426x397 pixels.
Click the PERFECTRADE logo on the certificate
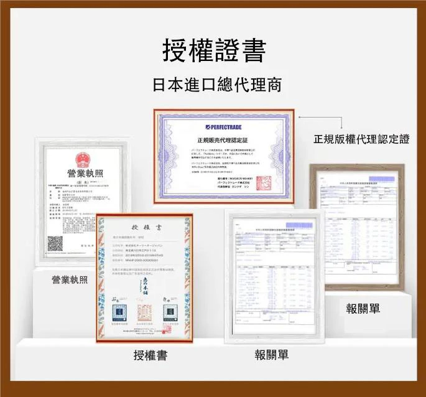point(225,126)
